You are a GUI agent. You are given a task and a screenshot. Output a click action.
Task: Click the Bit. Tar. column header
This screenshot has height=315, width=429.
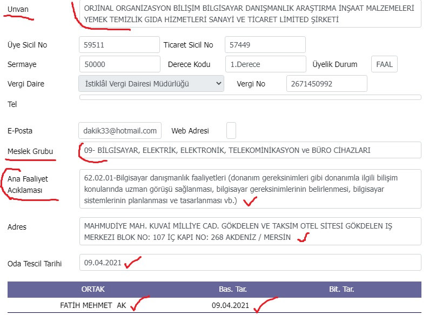[x=341, y=289]
